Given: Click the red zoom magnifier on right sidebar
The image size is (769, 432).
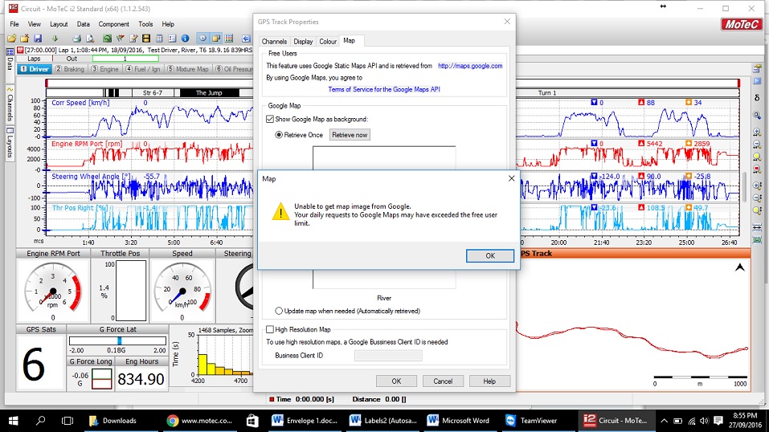Looking at the screenshot, I should click(x=757, y=169).
